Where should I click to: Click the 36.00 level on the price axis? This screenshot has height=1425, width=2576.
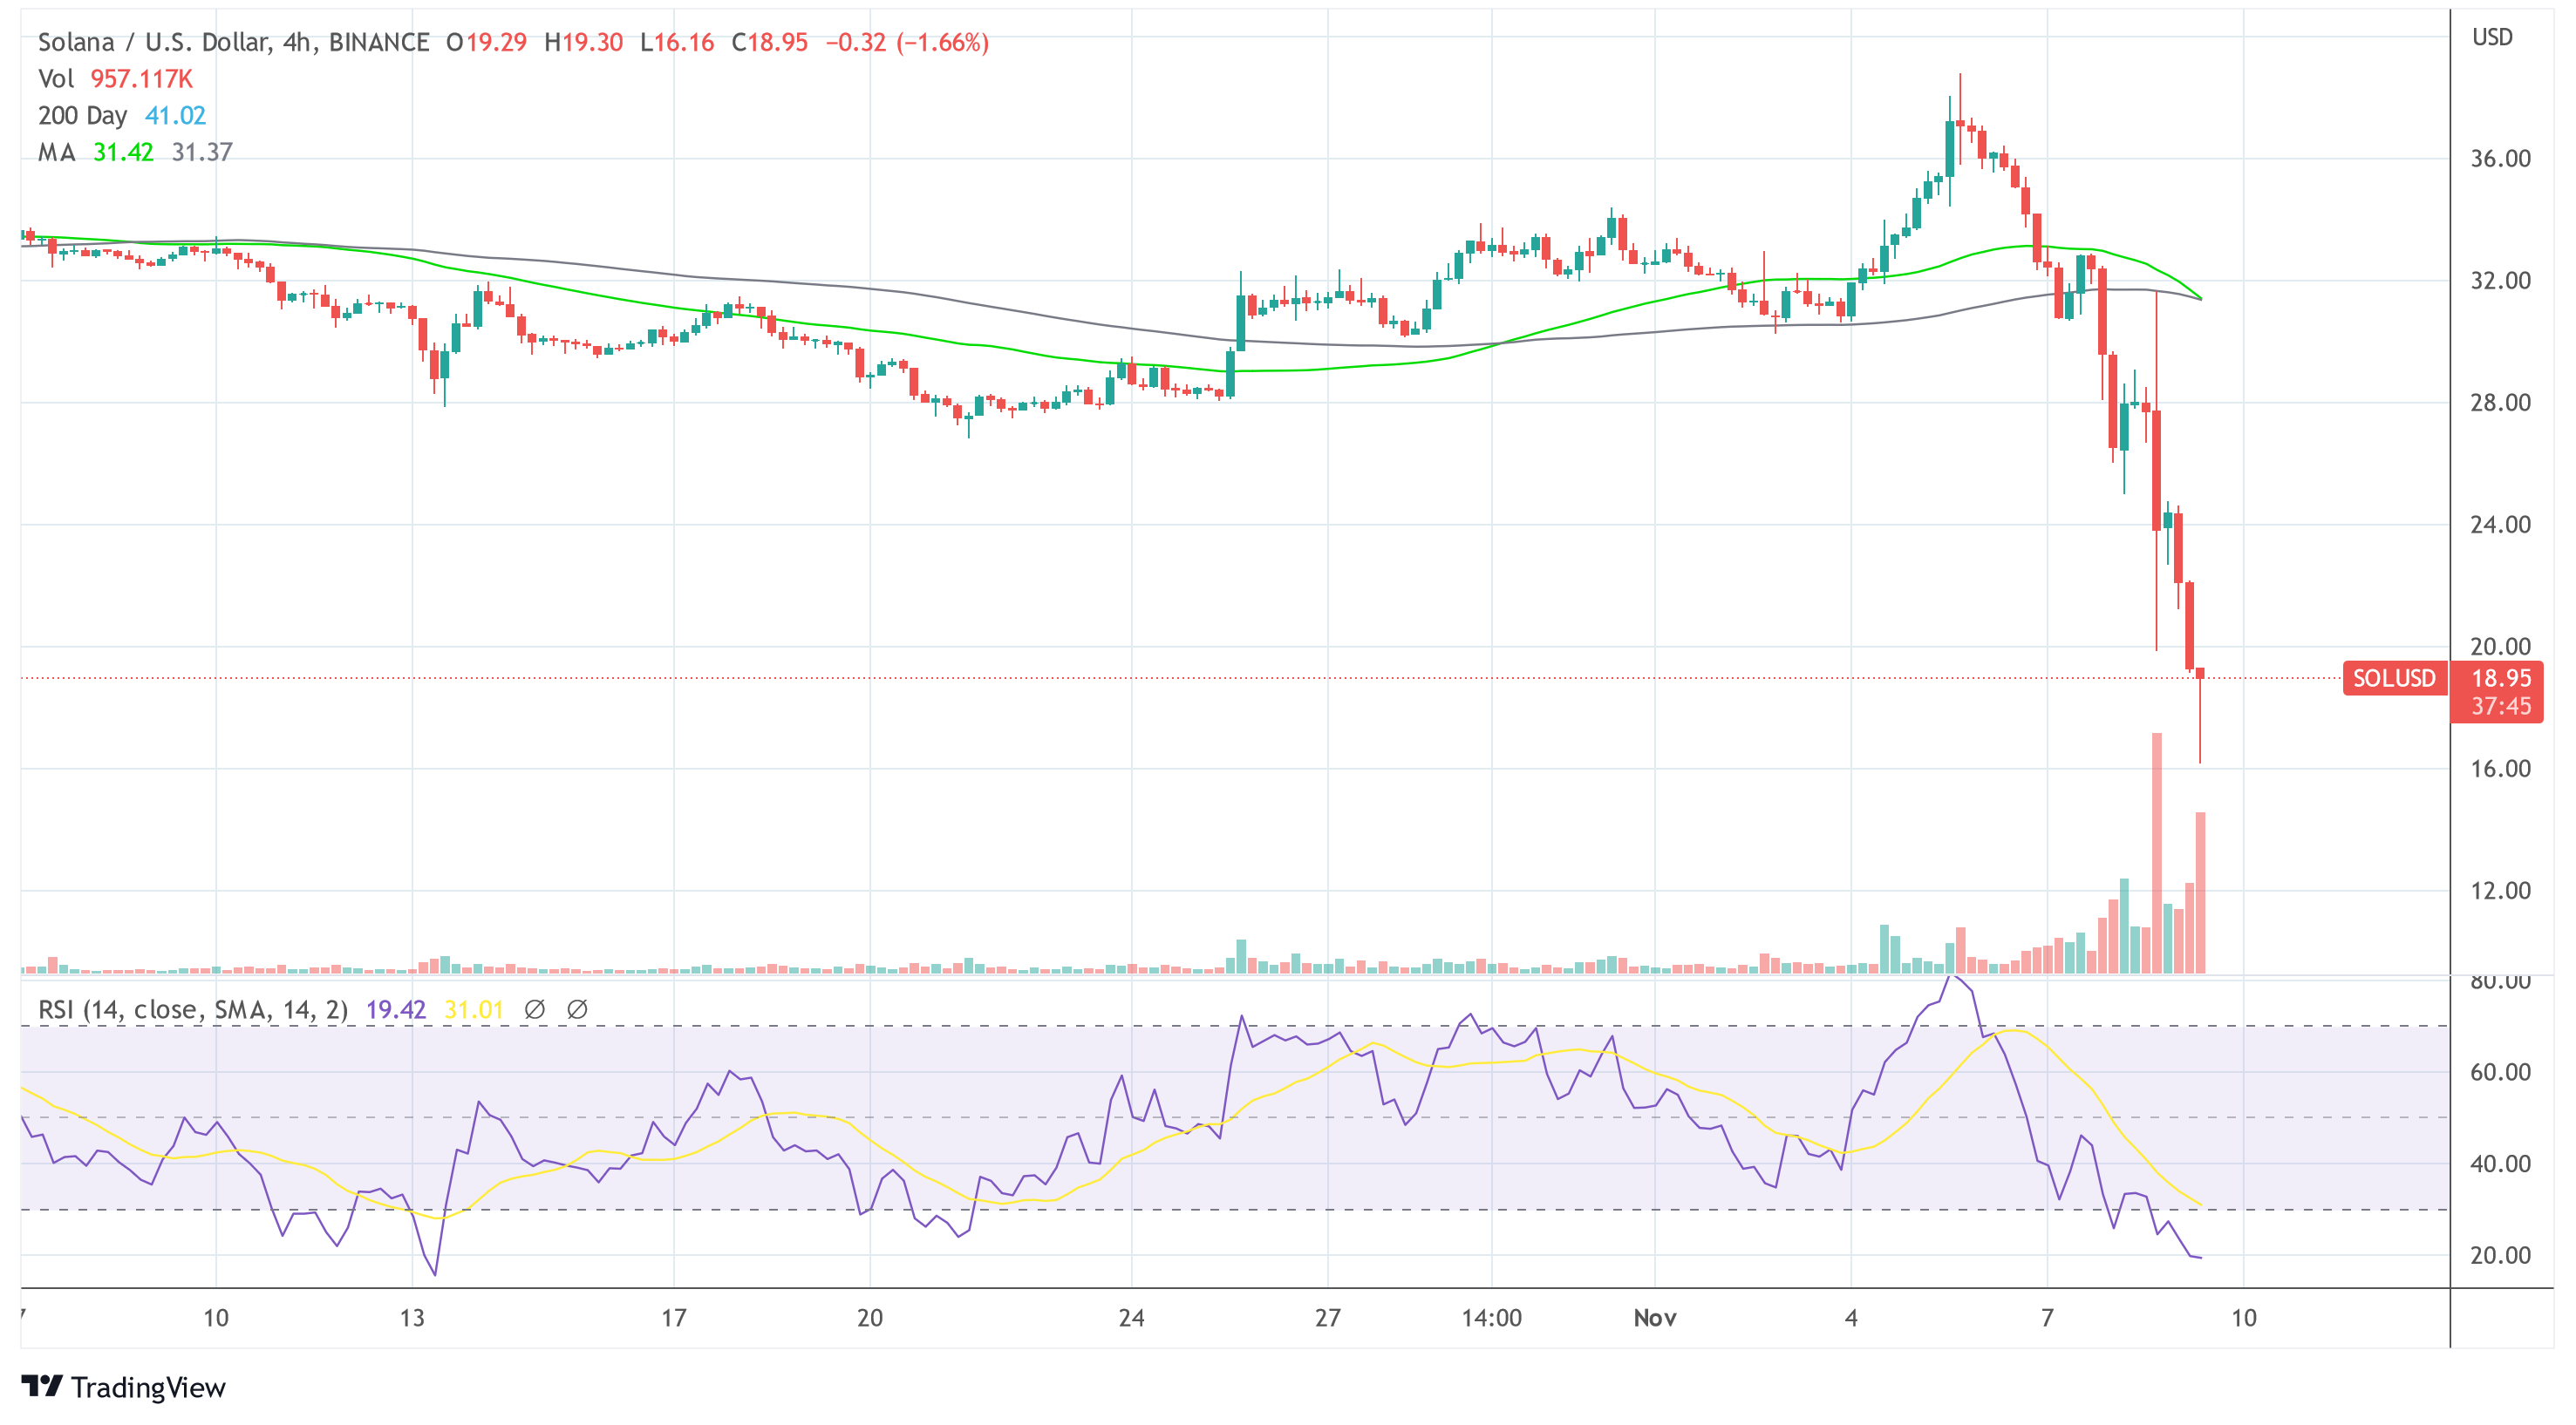(x=2500, y=159)
